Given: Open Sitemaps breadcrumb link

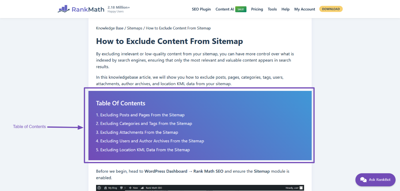Looking at the screenshot, I should 134,28.
